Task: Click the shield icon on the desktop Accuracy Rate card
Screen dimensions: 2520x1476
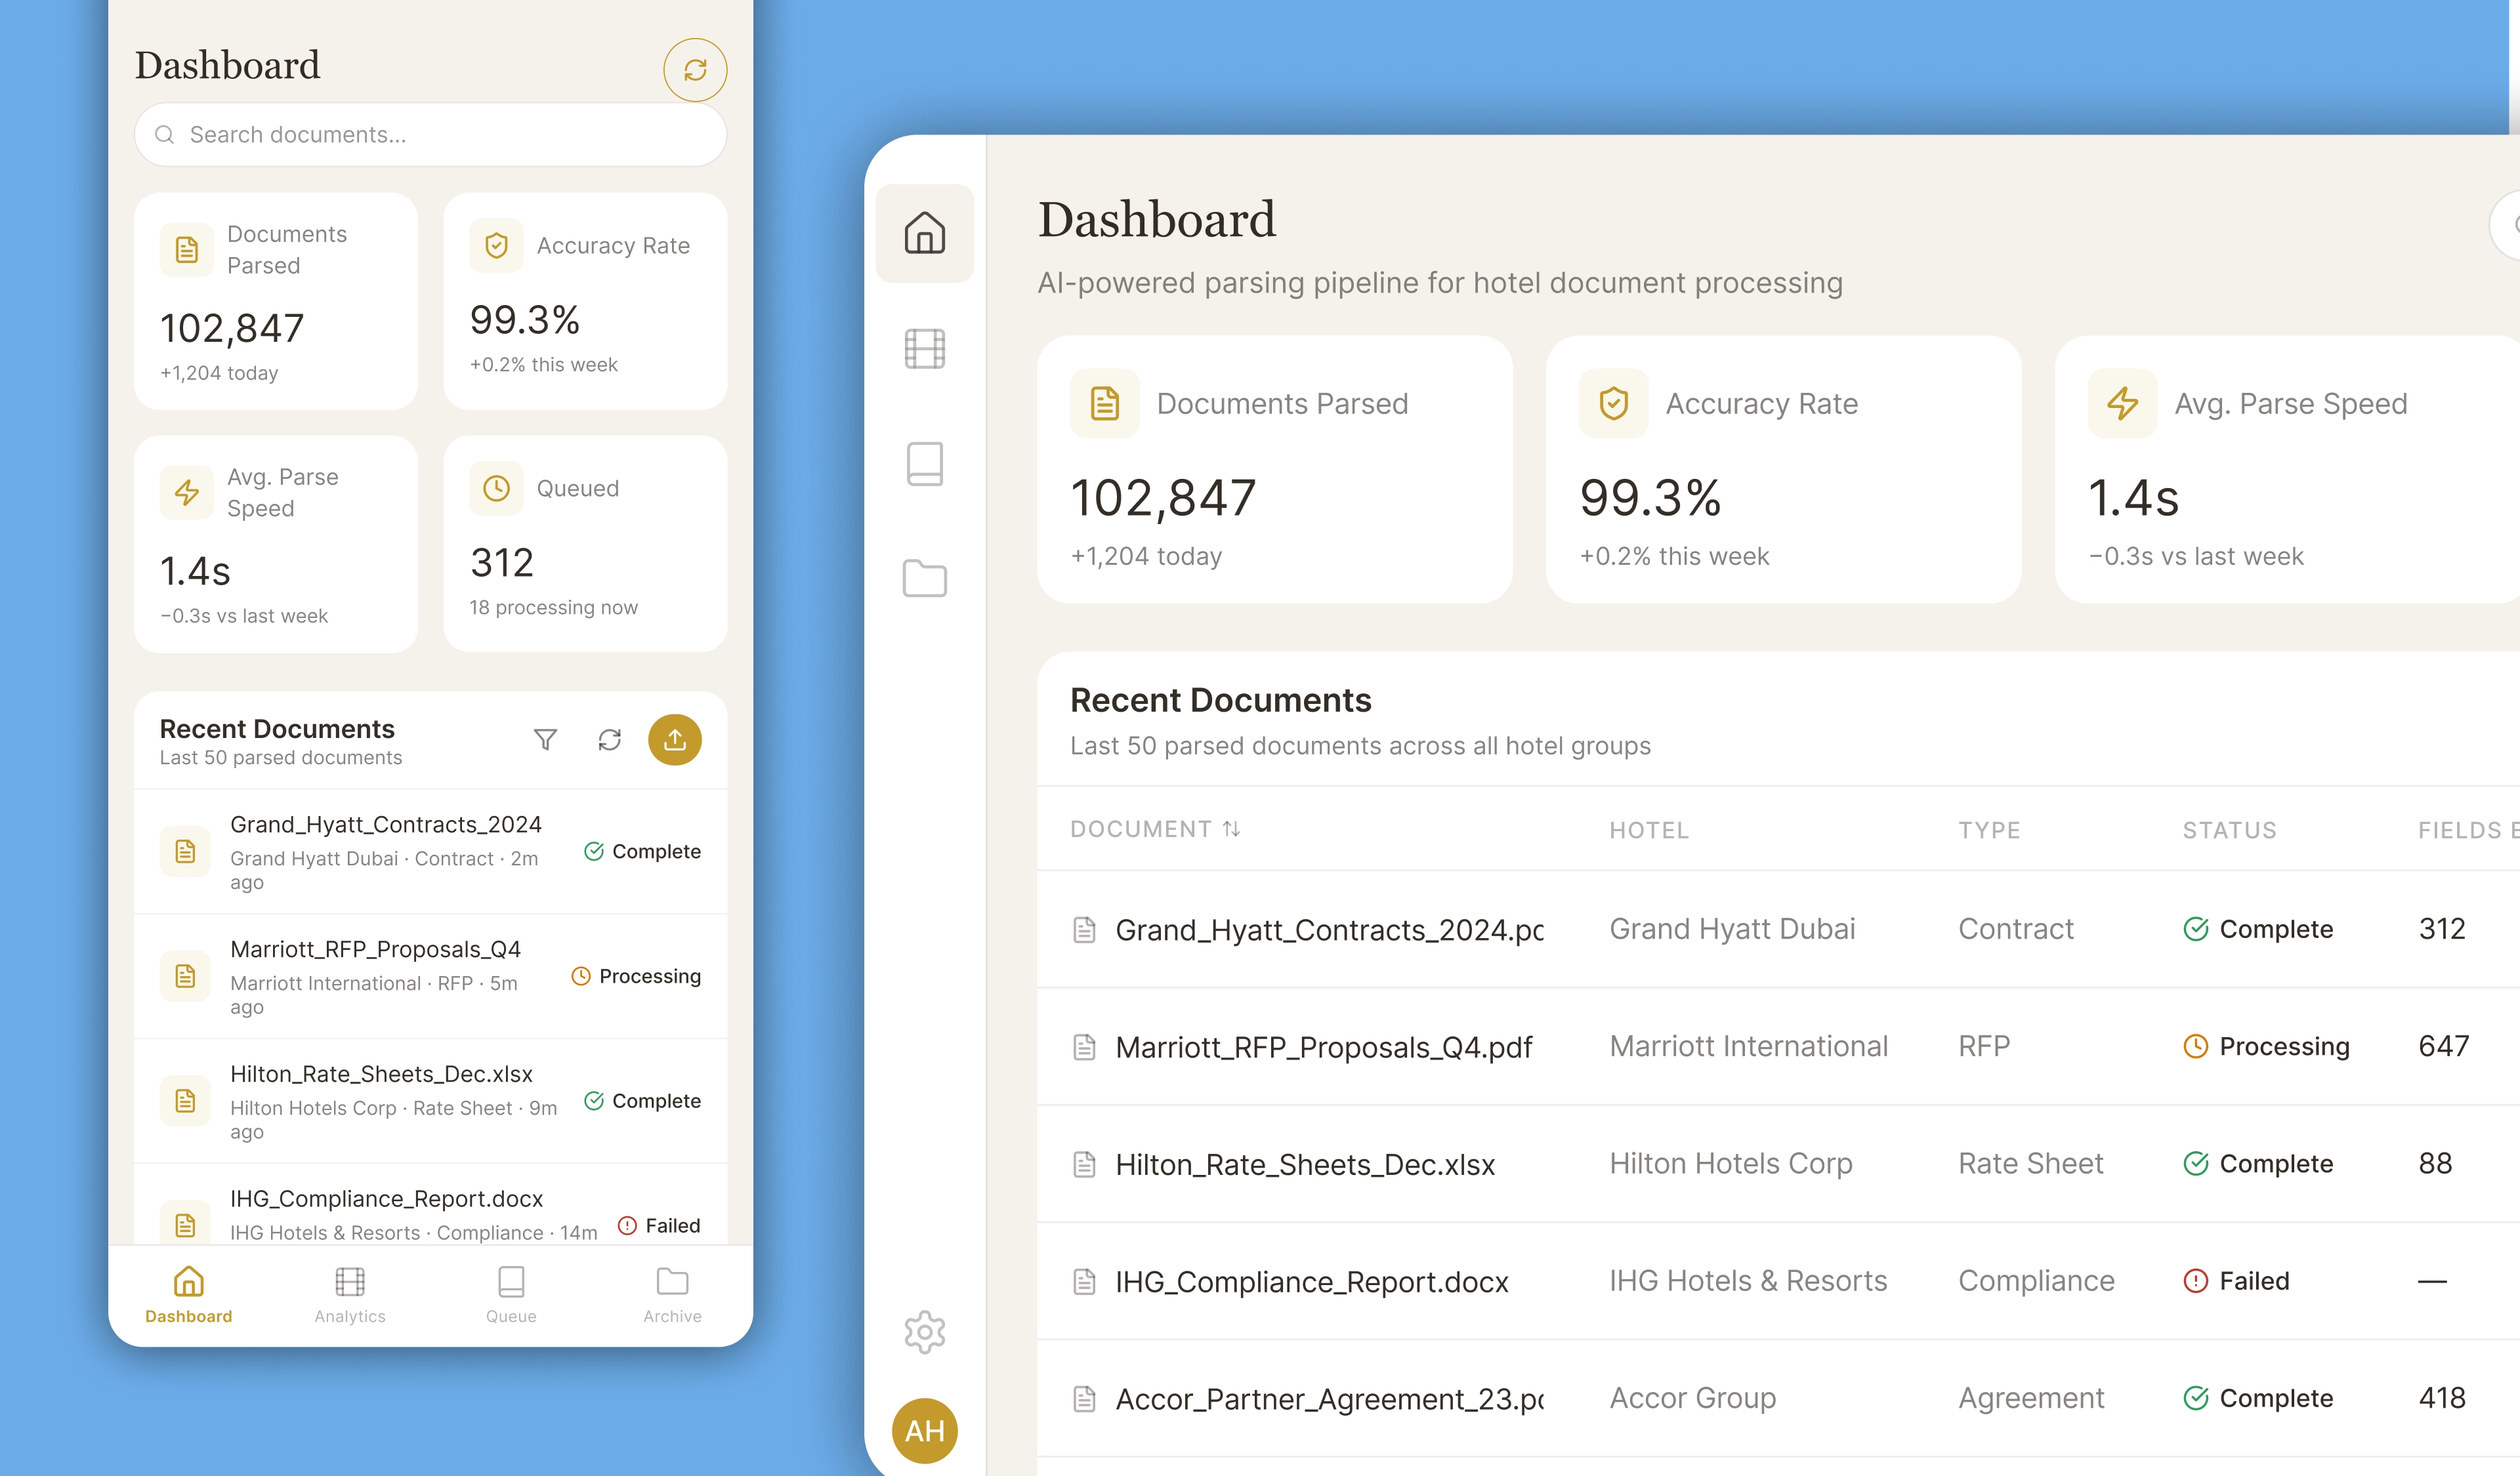Action: (1614, 403)
